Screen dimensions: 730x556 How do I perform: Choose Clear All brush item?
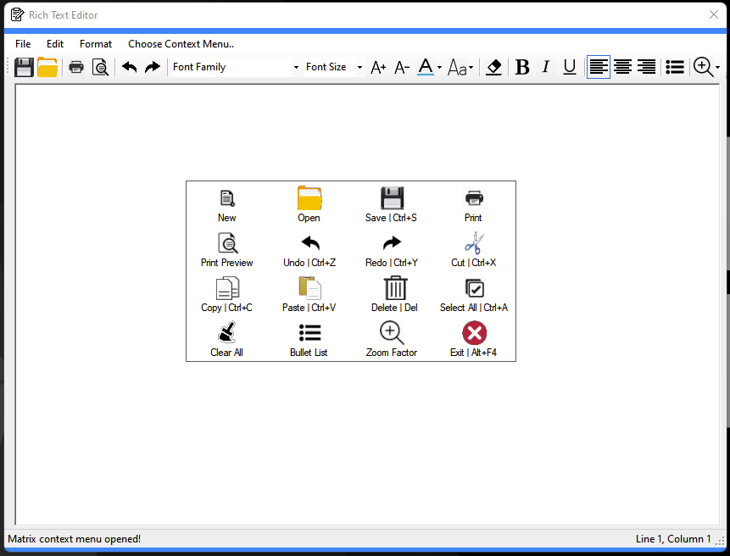pyautogui.click(x=226, y=339)
